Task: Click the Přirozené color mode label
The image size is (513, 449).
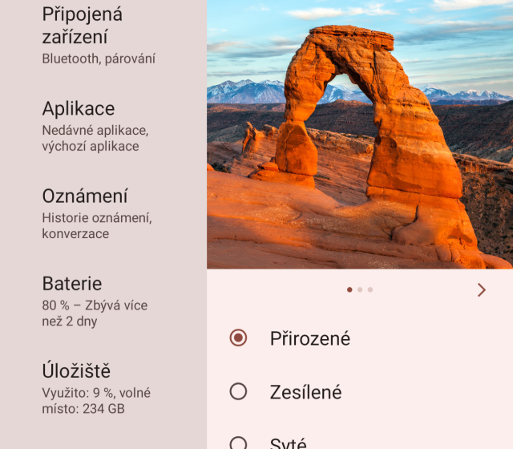Action: tap(310, 338)
